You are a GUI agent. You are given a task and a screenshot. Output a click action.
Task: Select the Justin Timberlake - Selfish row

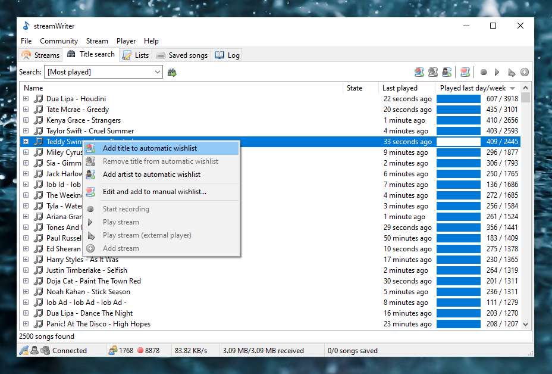tap(270, 270)
